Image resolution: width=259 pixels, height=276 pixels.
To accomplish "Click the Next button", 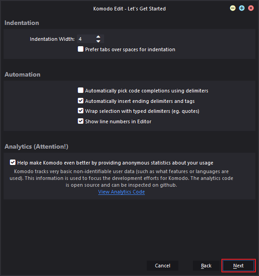I will pyautogui.click(x=238, y=266).
